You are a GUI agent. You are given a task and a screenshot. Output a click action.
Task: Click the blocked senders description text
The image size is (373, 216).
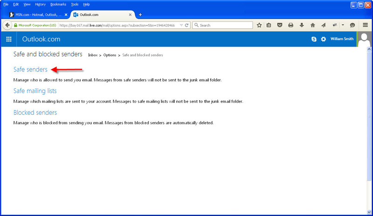(113, 123)
